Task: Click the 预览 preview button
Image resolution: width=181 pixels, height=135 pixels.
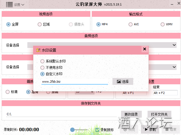Action: 129,129
